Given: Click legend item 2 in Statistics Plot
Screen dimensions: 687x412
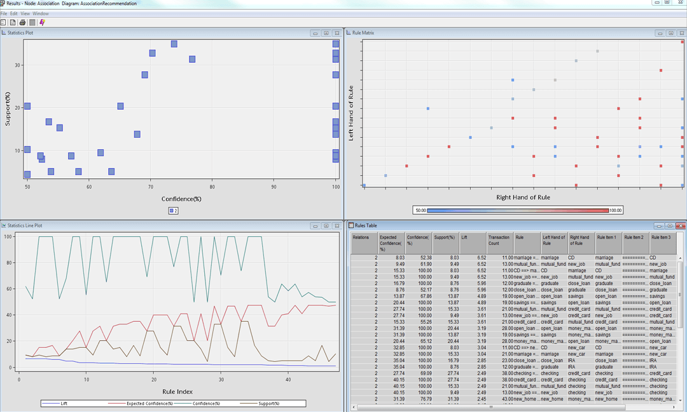Looking at the screenshot, I should [174, 211].
